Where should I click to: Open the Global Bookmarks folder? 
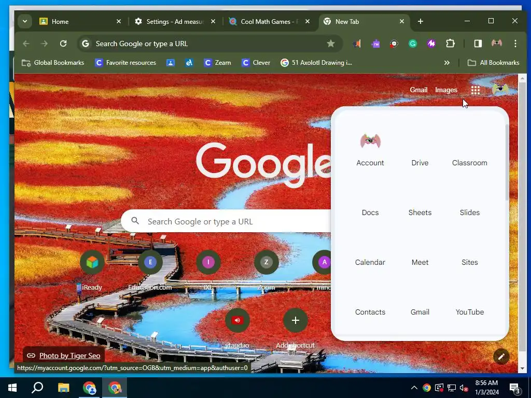[53, 63]
